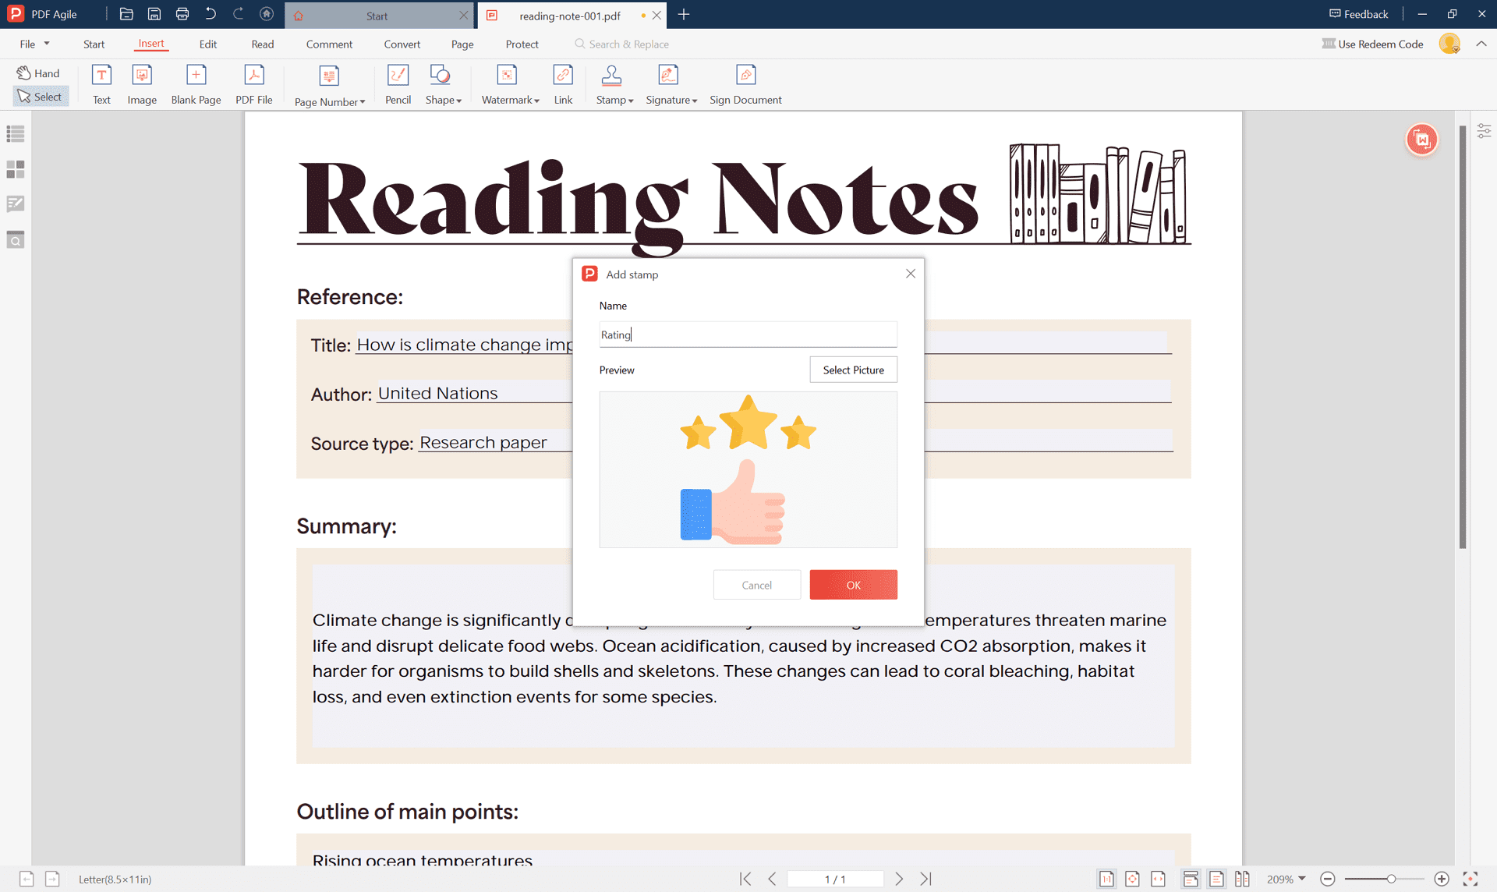Screen dimensions: 1497x892
Task: Click the stamp Name input field
Action: (x=748, y=334)
